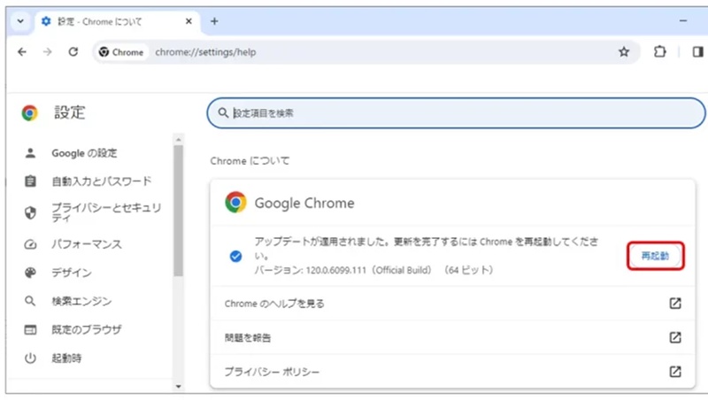Open the extensions puzzle icon
The width and height of the screenshot is (708, 400).
(x=659, y=52)
